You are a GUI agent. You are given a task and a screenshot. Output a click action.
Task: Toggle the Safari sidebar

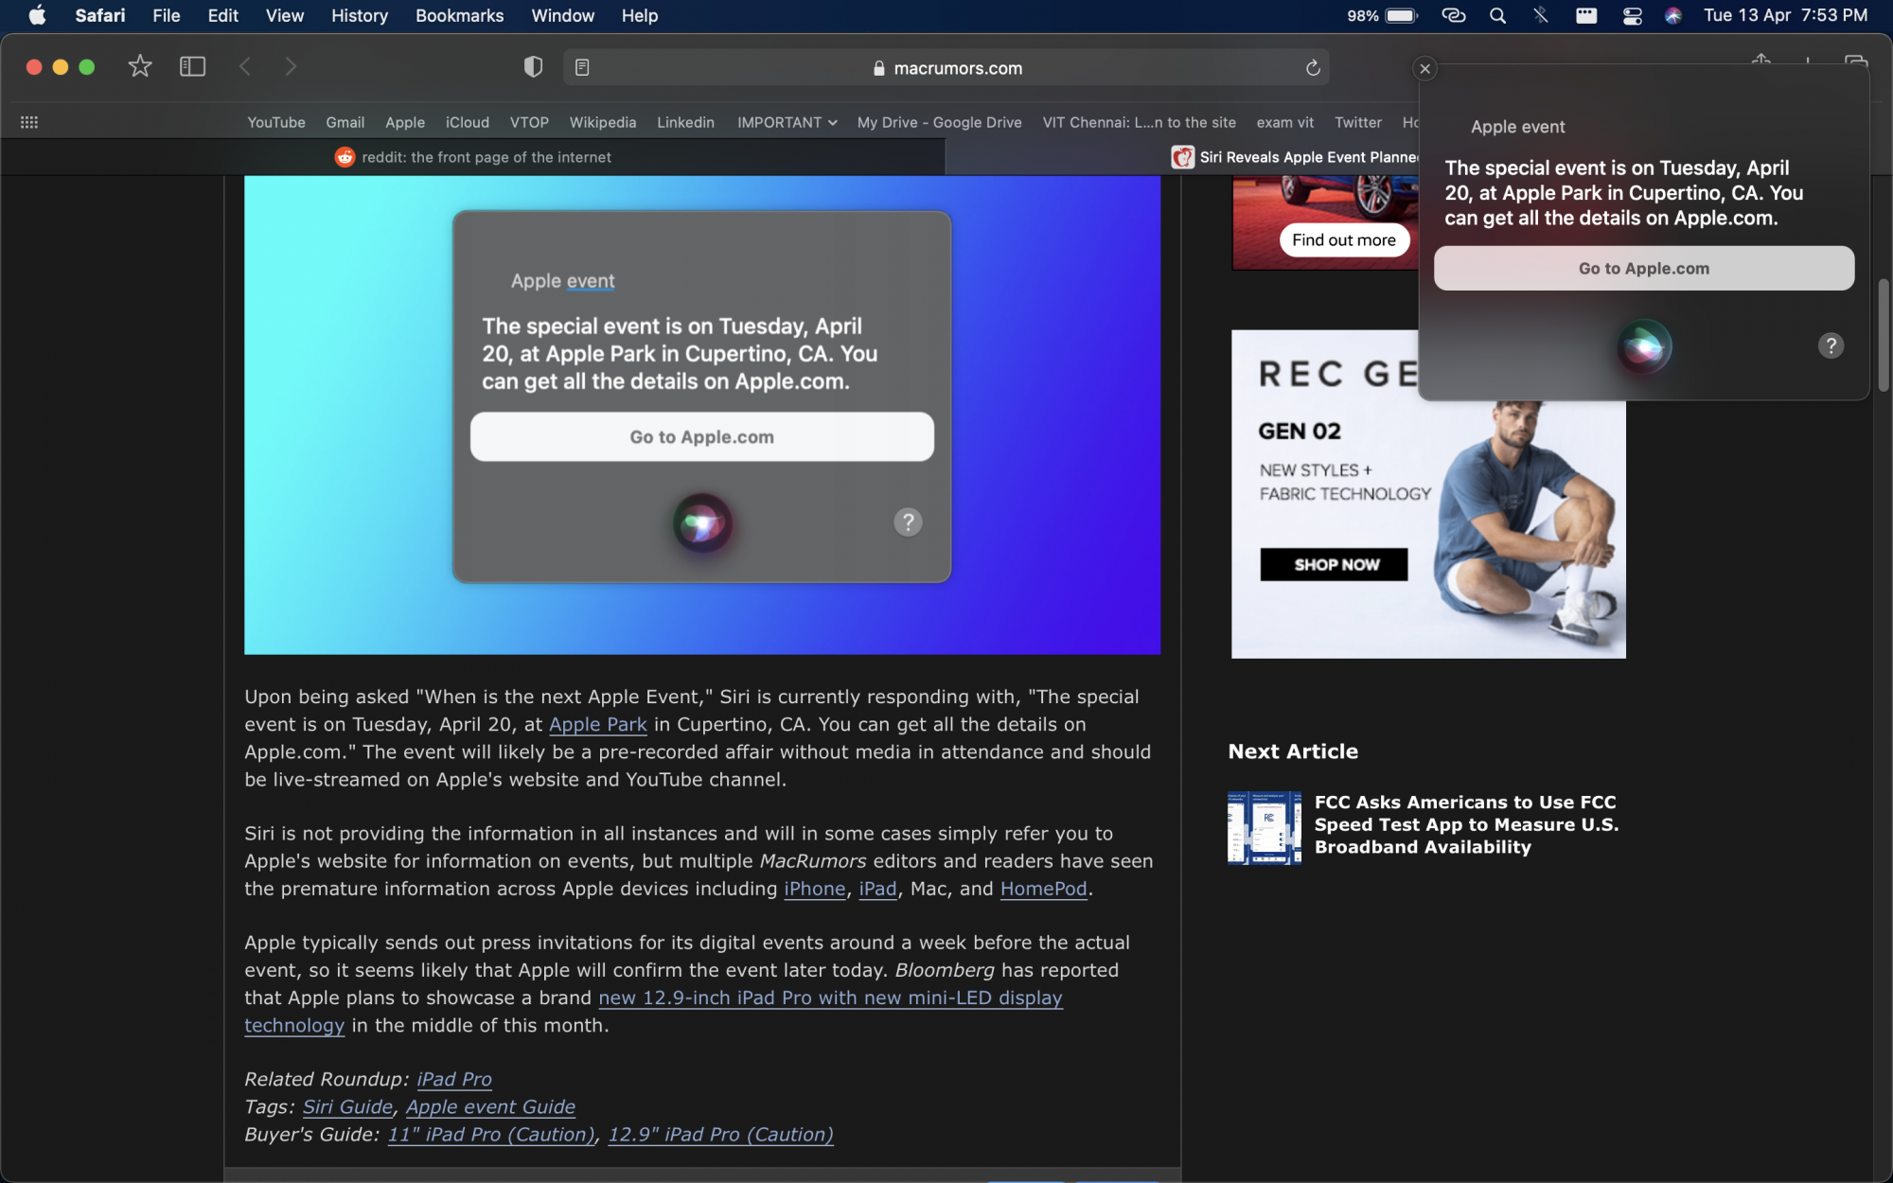coord(193,66)
